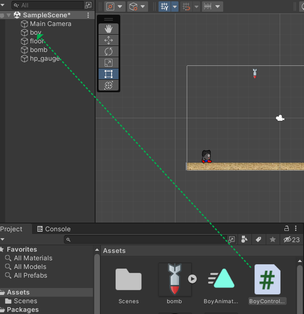Select the Rotate tool

[x=109, y=52]
